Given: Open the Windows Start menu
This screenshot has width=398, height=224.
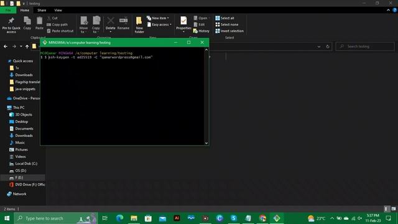Looking at the screenshot, I should click(x=7, y=218).
